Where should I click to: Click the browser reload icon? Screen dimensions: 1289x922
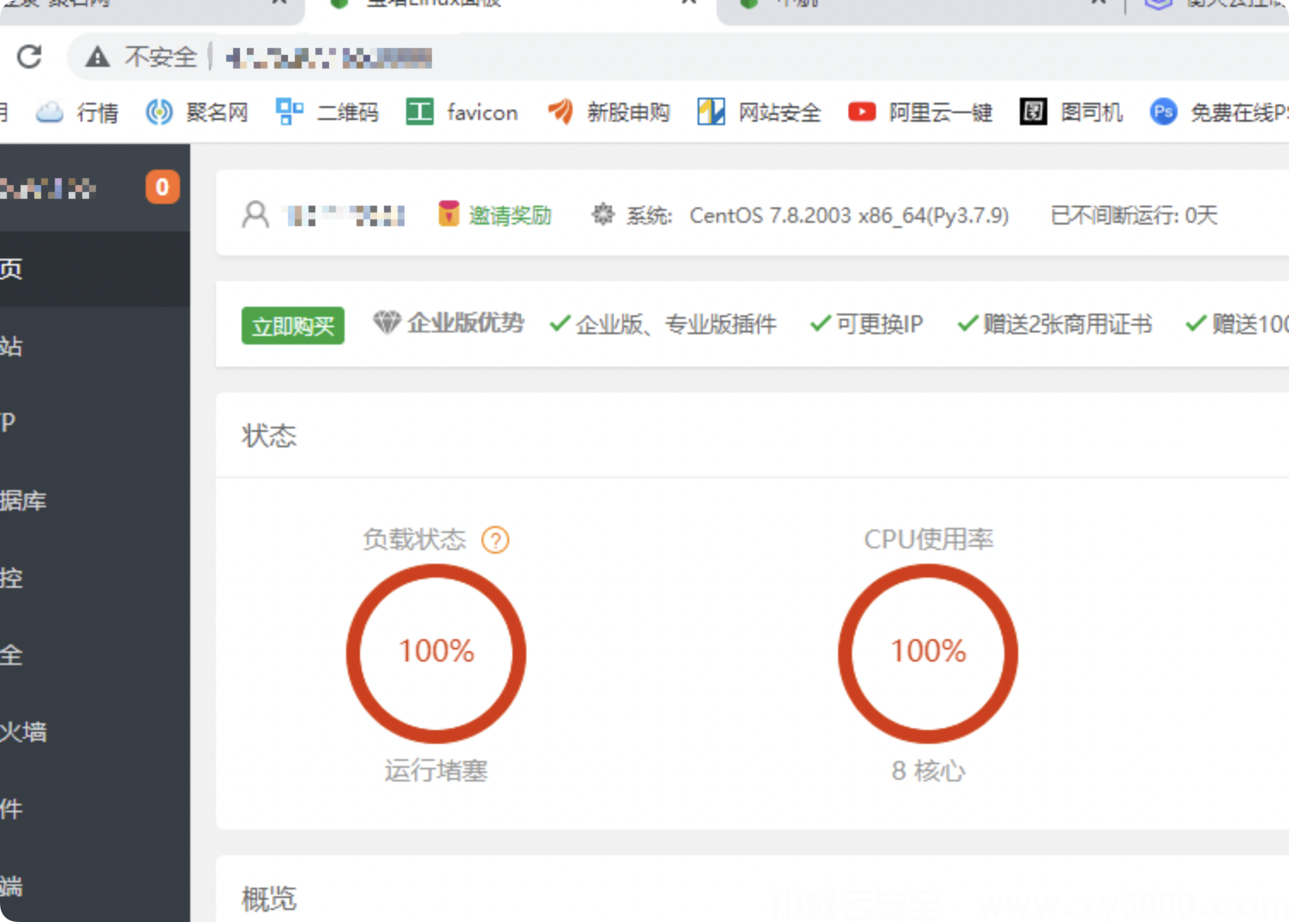[x=29, y=57]
